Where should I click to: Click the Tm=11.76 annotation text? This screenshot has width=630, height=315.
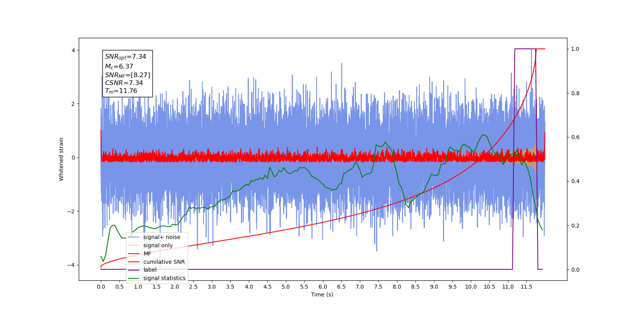tap(121, 91)
